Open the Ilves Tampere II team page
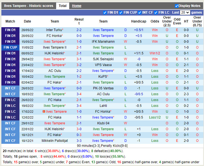The width and height of the screenshot is (204, 166). [x=55, y=47]
